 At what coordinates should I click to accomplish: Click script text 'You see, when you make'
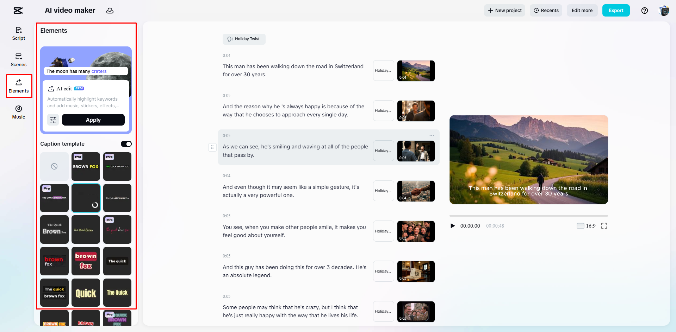(x=294, y=231)
